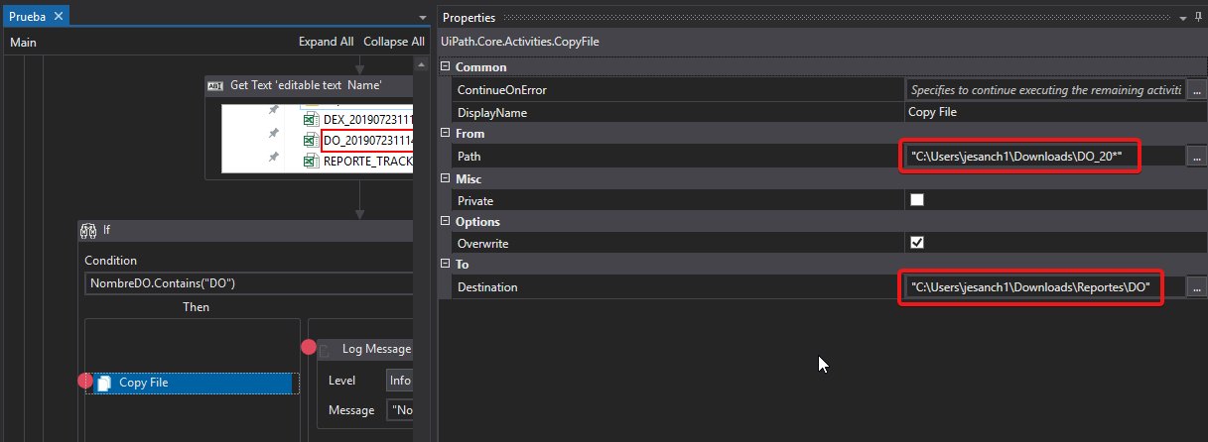Collapse All activities in designer
The height and width of the screenshot is (442, 1208).
pos(394,42)
